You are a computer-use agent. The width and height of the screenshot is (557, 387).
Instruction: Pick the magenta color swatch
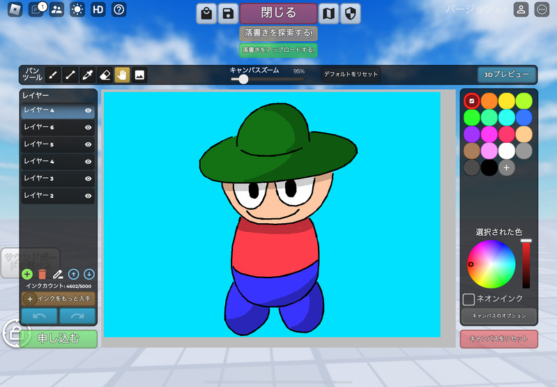pyautogui.click(x=489, y=135)
